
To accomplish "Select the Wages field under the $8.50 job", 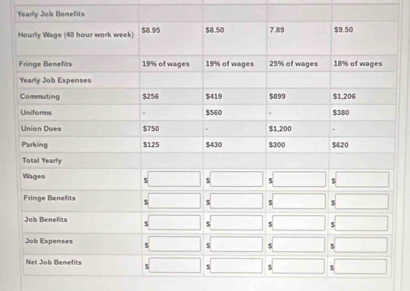I will 237,180.
